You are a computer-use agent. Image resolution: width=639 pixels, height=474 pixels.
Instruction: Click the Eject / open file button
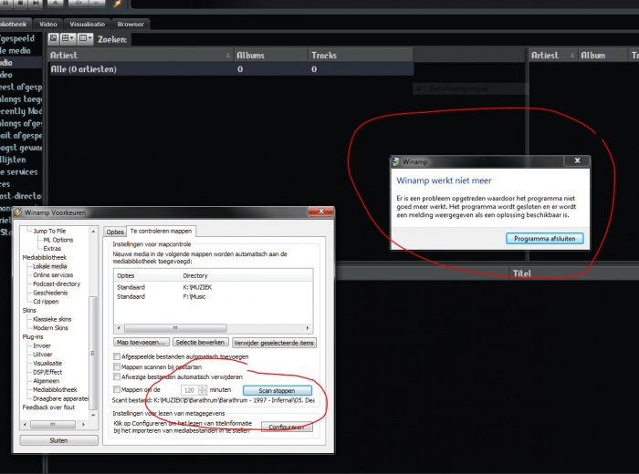coord(55,3)
